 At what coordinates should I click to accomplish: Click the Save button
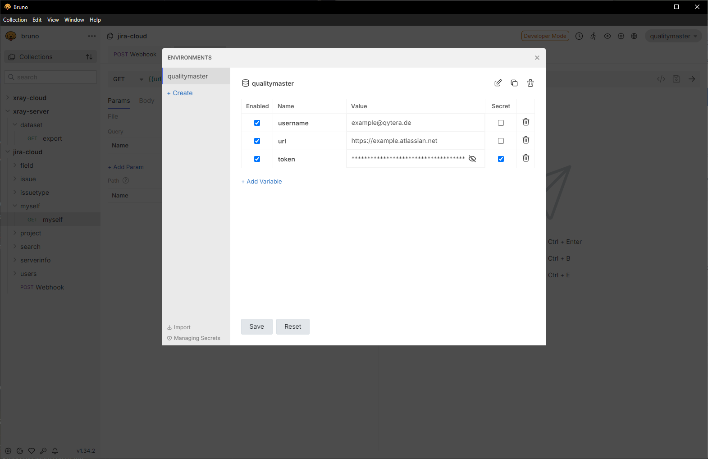[x=256, y=326]
